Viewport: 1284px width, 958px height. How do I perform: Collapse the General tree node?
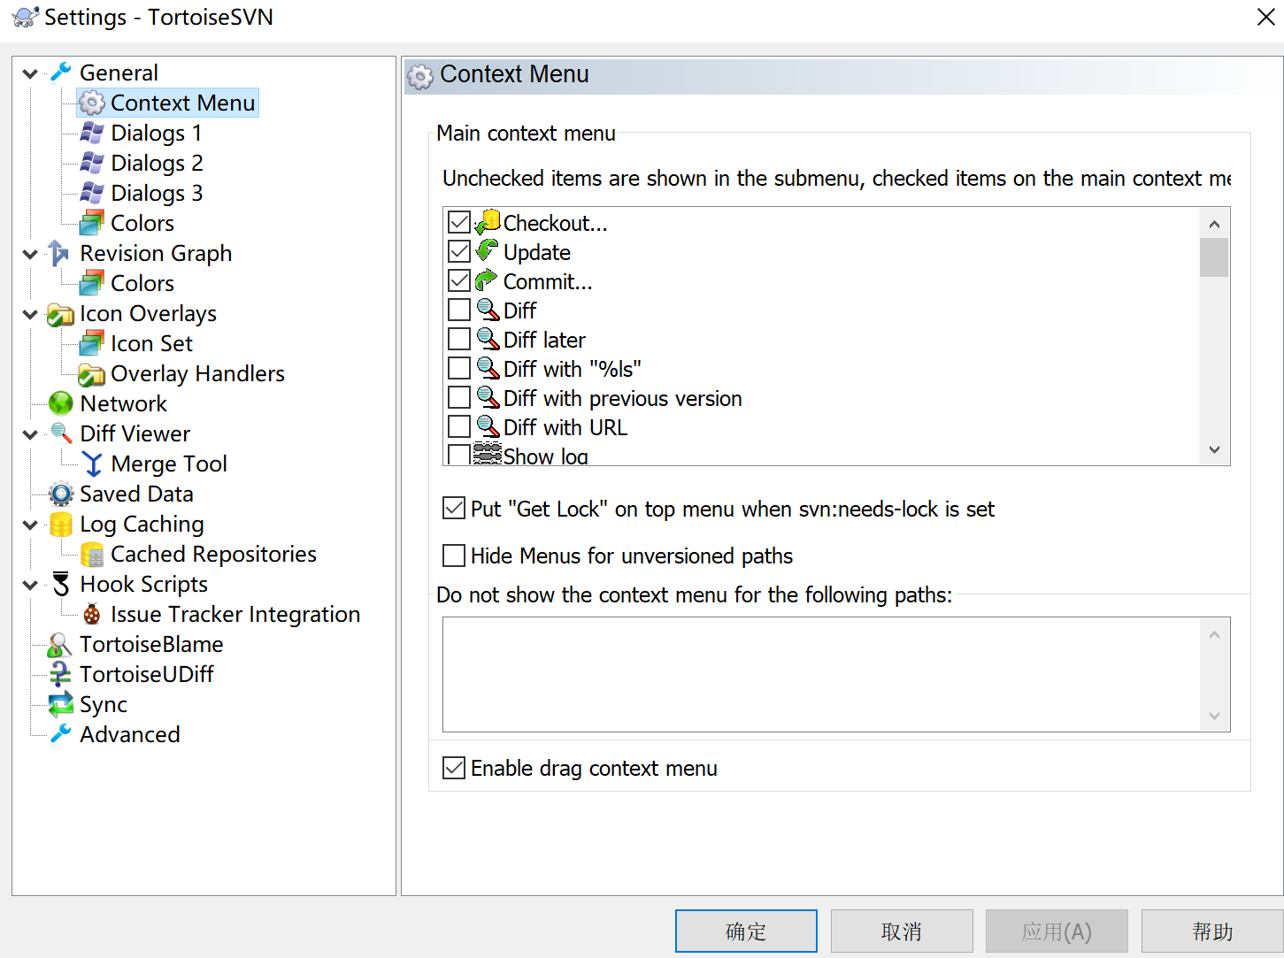point(30,73)
